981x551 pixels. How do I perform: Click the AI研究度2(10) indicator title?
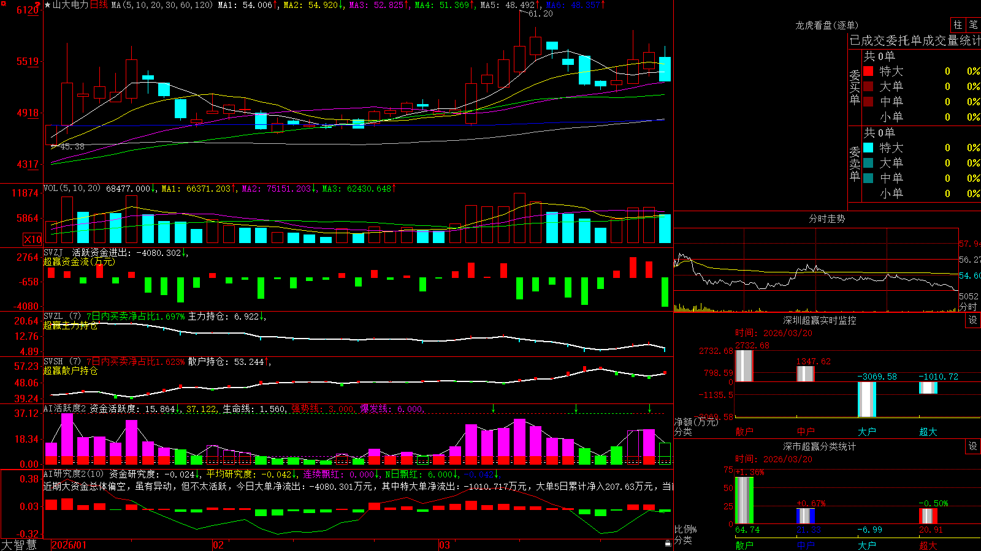tap(75, 474)
